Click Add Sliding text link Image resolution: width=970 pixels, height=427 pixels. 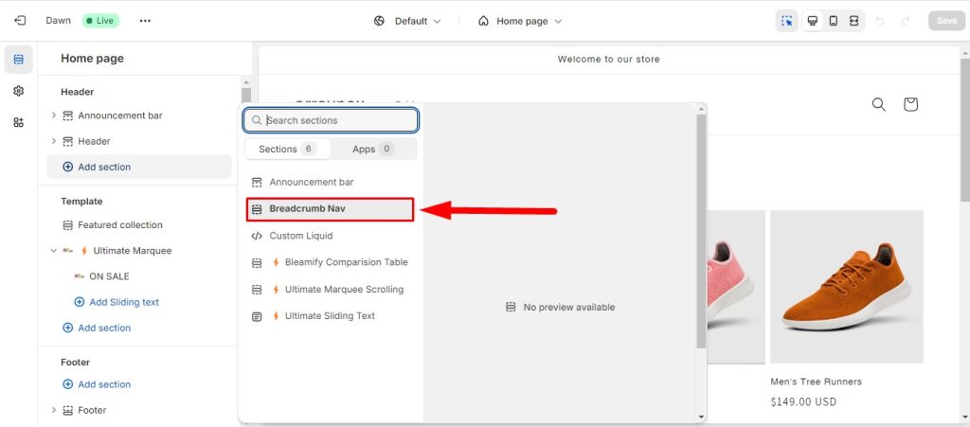(x=124, y=302)
